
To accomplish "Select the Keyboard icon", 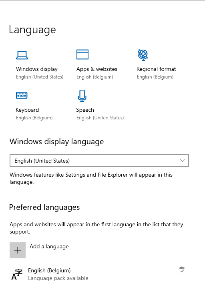I will pos(22,95).
